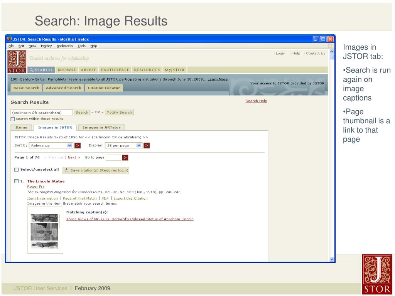Close the Firefox window
The image size is (395, 296).
(330, 39)
